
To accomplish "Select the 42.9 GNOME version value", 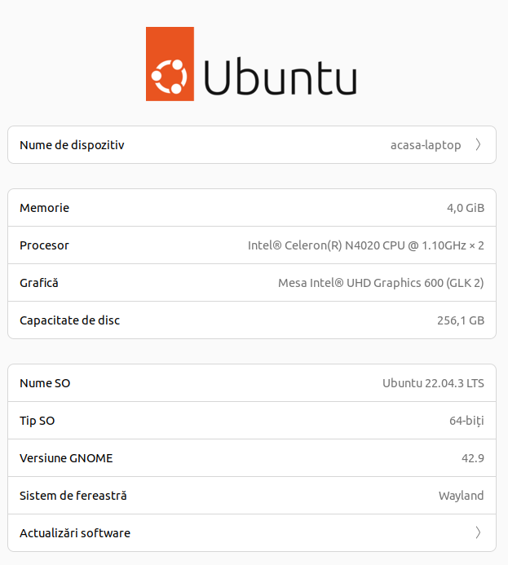I will (473, 458).
